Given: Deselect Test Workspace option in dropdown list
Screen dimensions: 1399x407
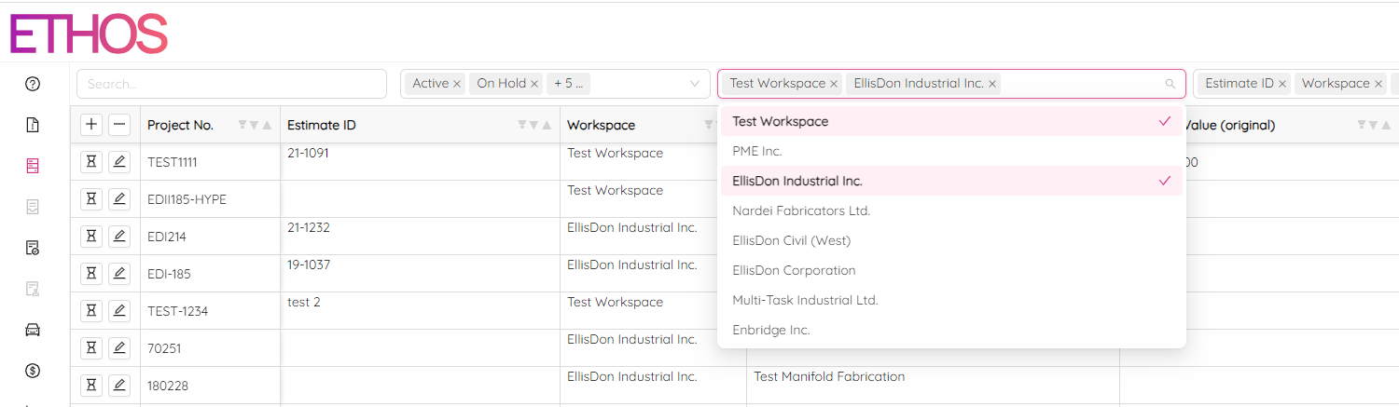Looking at the screenshot, I should [951, 121].
